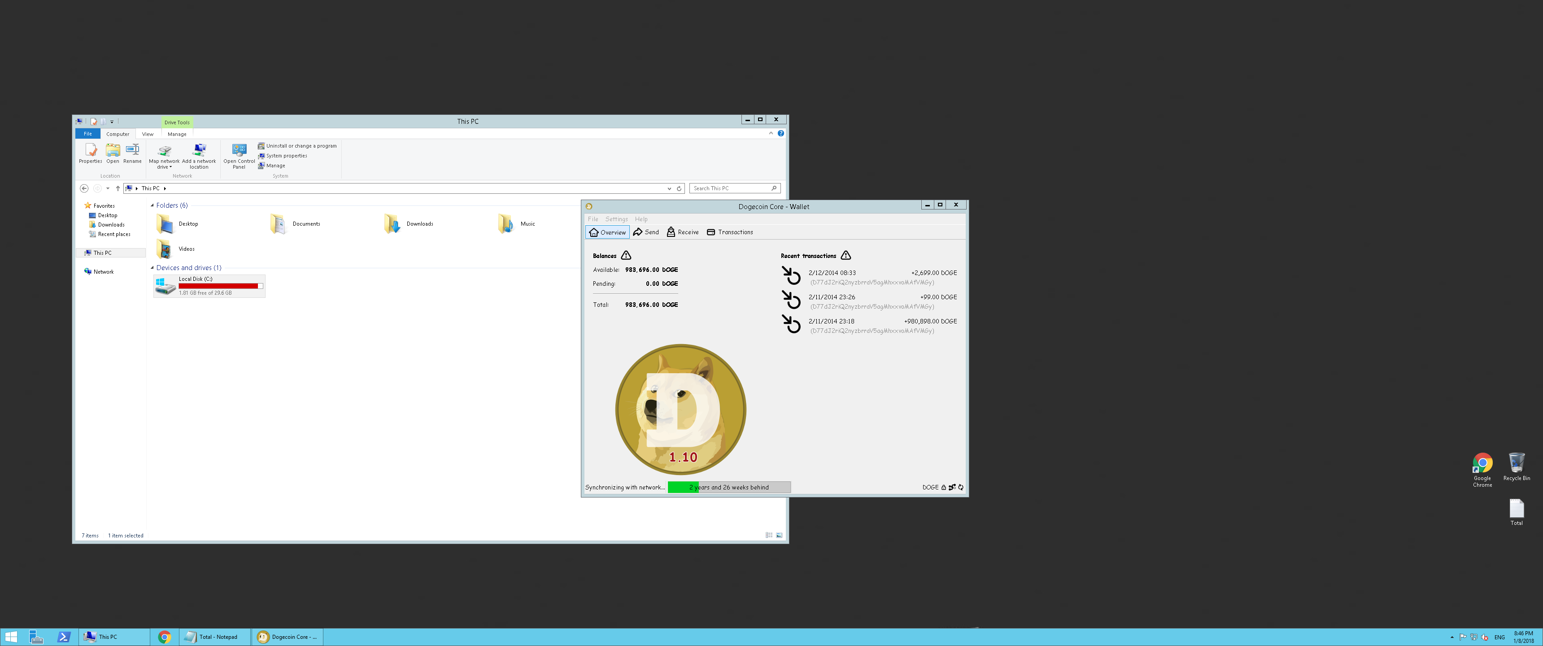
Task: Click the wallet lock icon in Dogecoin status bar
Action: click(943, 488)
